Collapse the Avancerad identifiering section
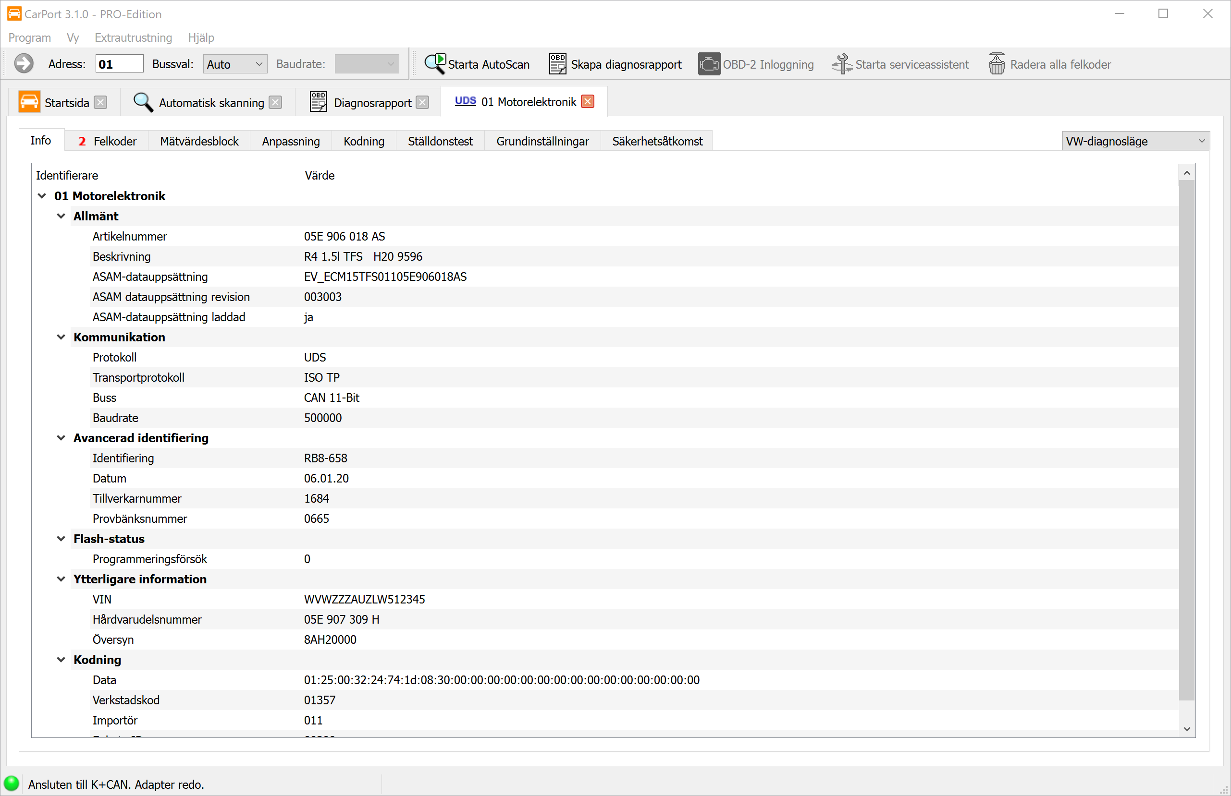Screen dimensions: 1231x796 point(61,438)
